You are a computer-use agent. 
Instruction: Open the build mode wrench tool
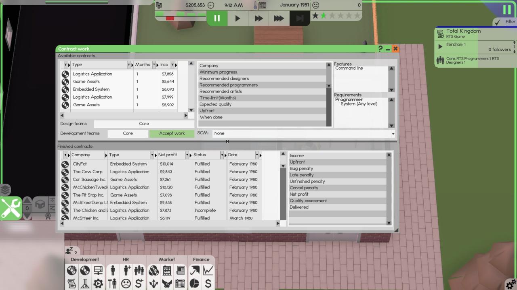(x=11, y=208)
